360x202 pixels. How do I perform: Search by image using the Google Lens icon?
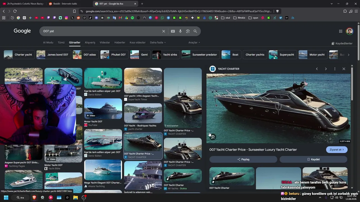[188, 31]
